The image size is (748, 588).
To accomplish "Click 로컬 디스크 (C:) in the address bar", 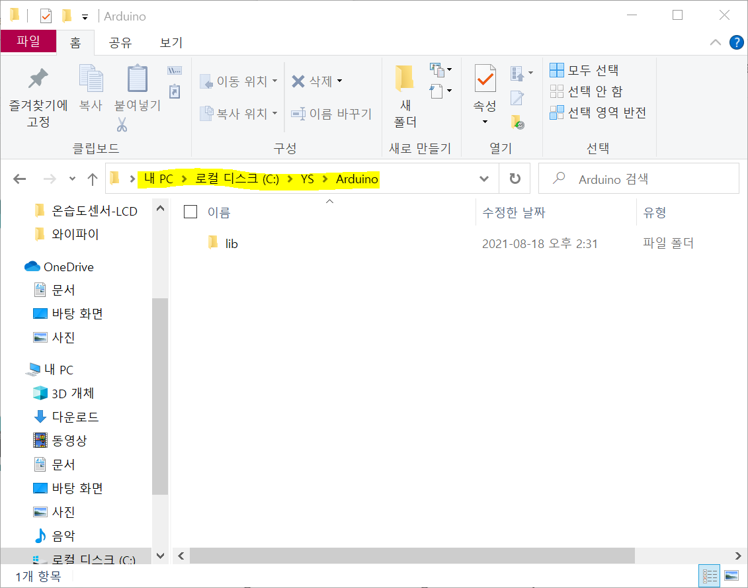I will tap(237, 179).
